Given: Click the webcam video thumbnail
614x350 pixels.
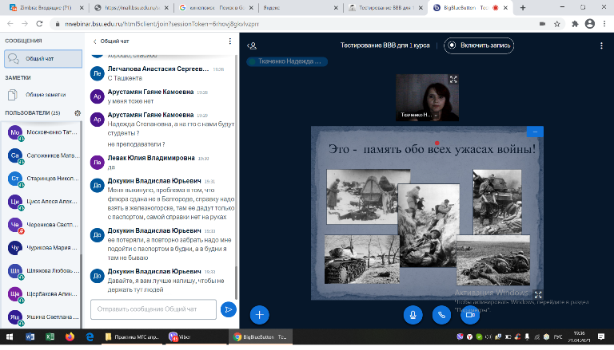Looking at the screenshot, I should point(428,97).
